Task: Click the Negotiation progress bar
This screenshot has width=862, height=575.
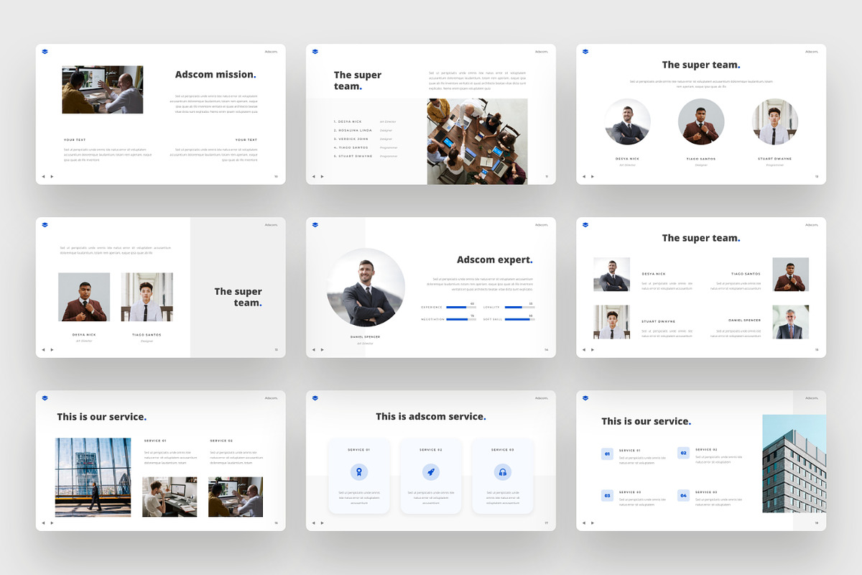Action: (461, 319)
